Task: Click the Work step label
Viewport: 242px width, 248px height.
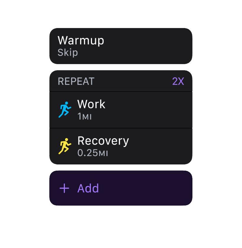Action: [x=91, y=104]
